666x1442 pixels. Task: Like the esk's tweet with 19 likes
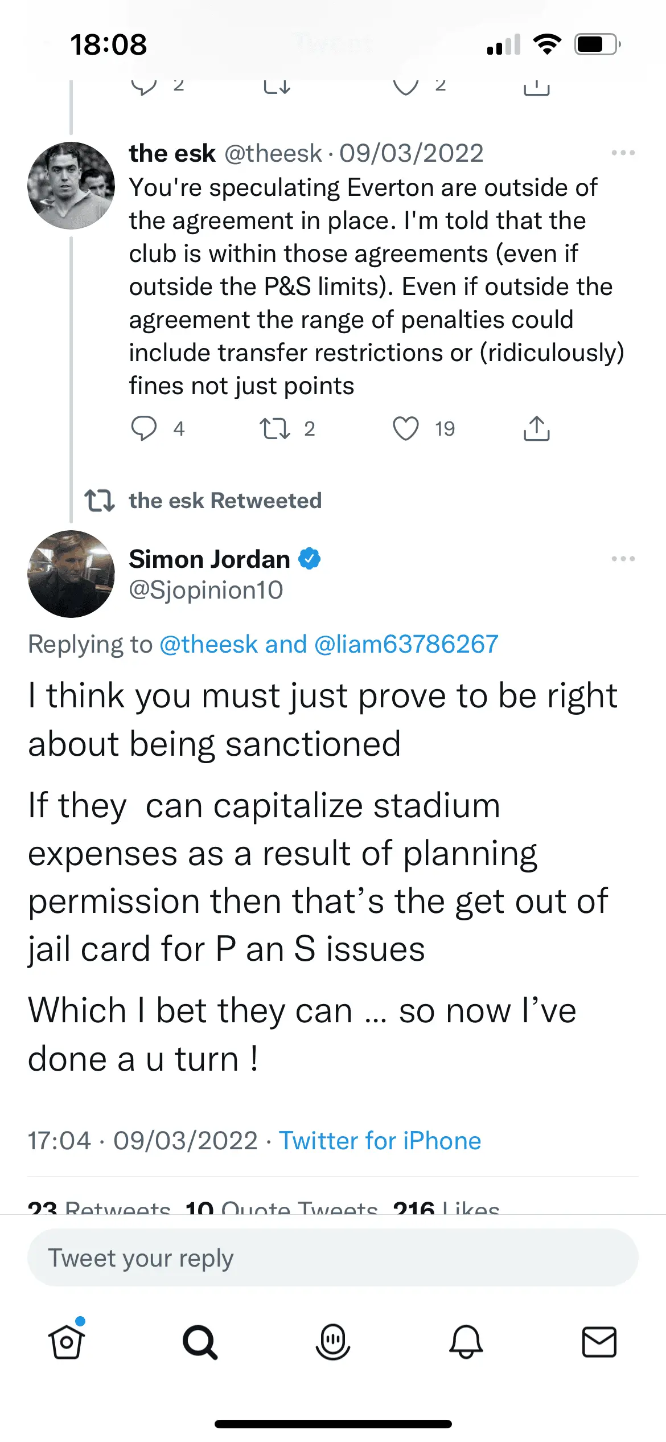pos(406,428)
